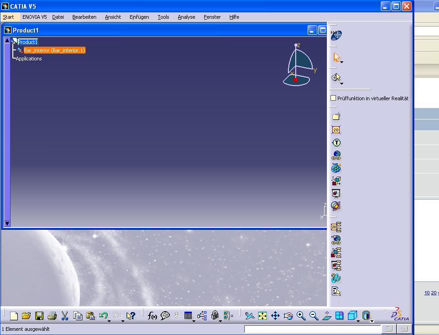Undo with the green arrow icon
The height and width of the screenshot is (335, 439).
click(103, 315)
